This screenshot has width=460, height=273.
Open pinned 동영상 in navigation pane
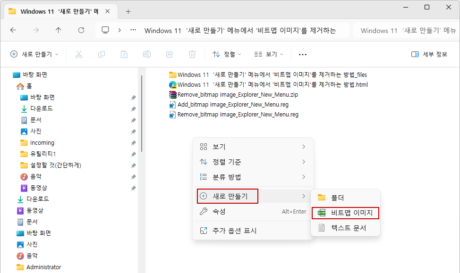coord(34,188)
